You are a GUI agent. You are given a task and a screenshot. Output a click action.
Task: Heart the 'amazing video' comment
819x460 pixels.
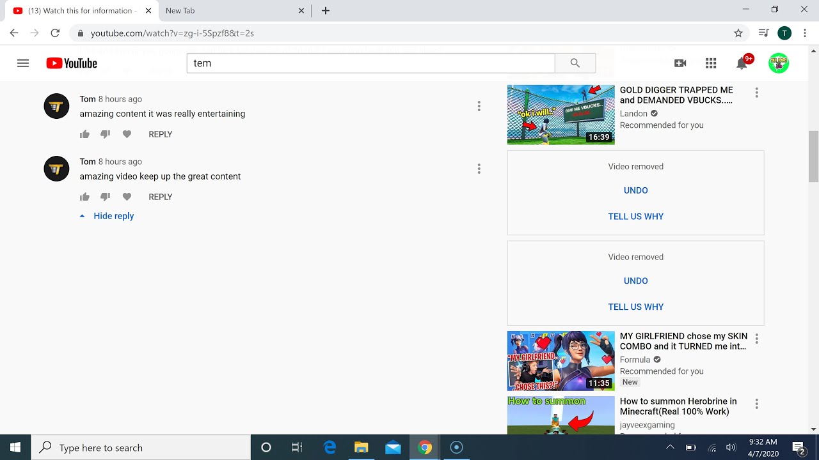(x=127, y=197)
